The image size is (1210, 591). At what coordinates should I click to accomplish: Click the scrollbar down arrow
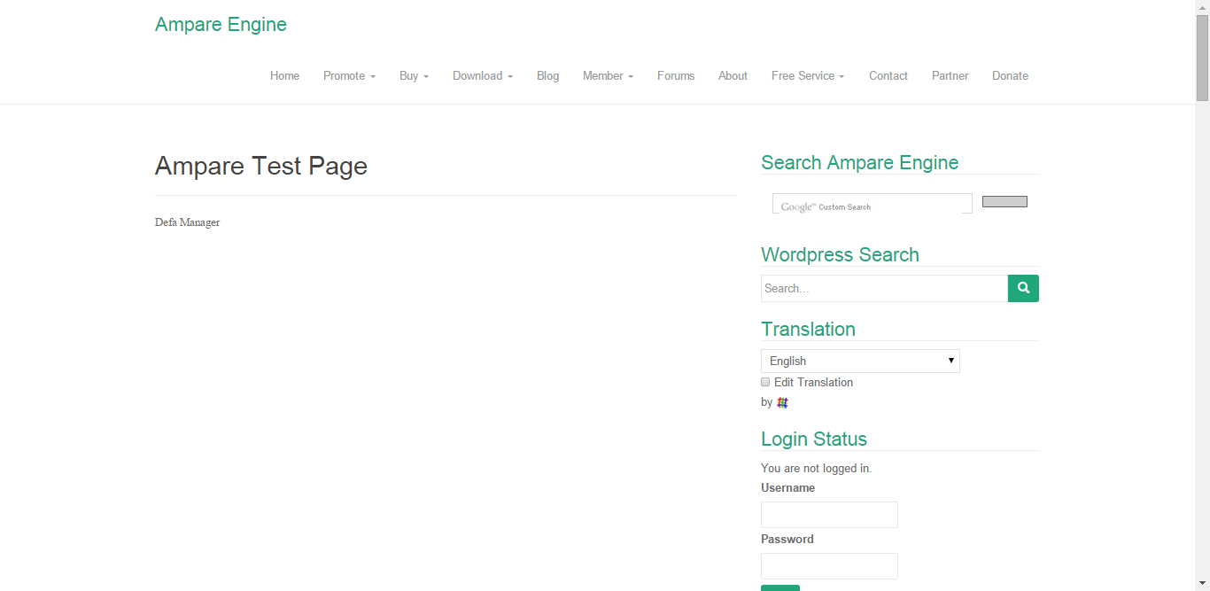click(x=1203, y=584)
